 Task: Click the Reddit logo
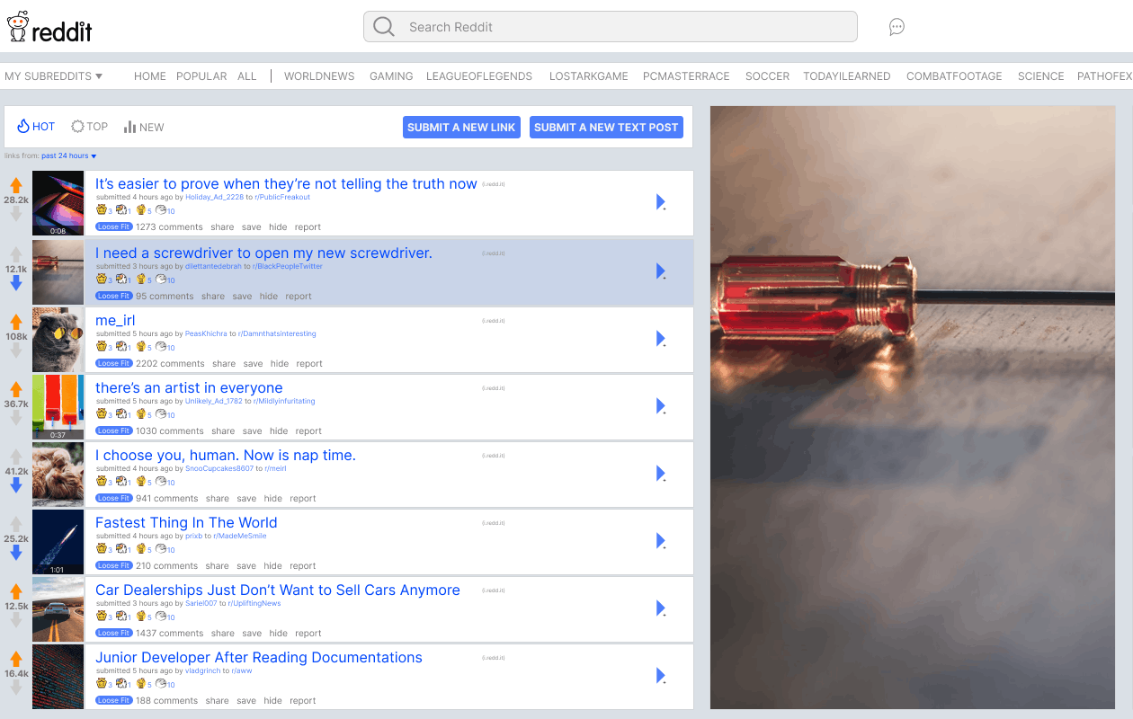(49, 27)
